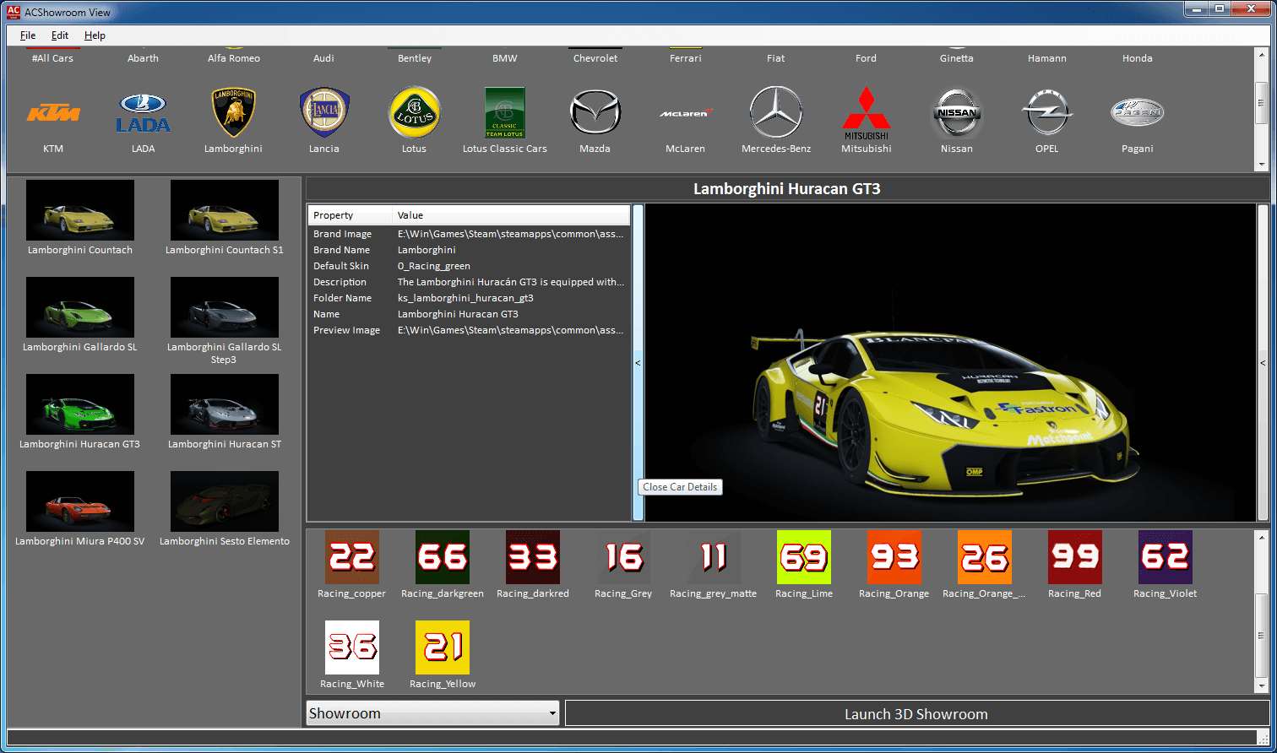
Task: Select the Preview Image property row
Action: pos(470,330)
